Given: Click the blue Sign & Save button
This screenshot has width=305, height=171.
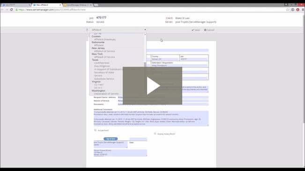Looking at the screenshot, I should [x=111, y=139].
